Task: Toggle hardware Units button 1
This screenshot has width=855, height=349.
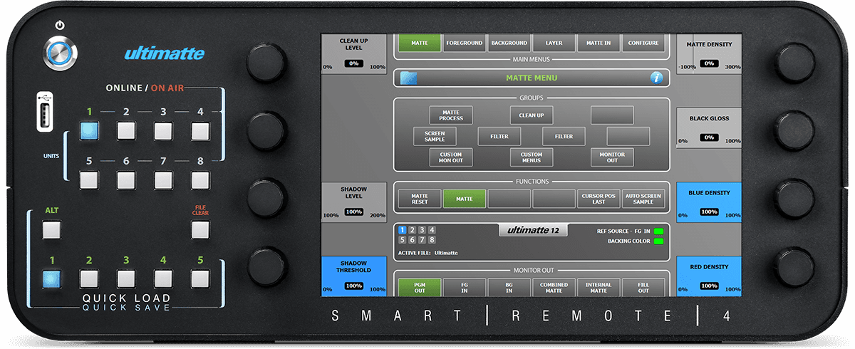Action: point(90,131)
